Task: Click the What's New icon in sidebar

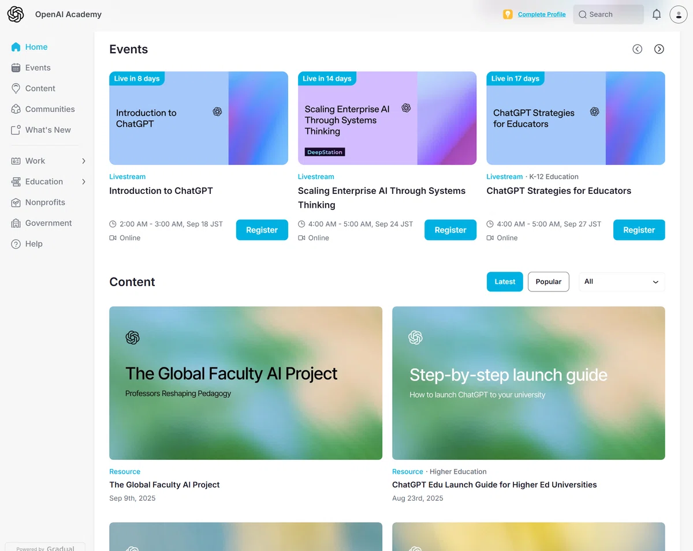Action: pos(16,130)
